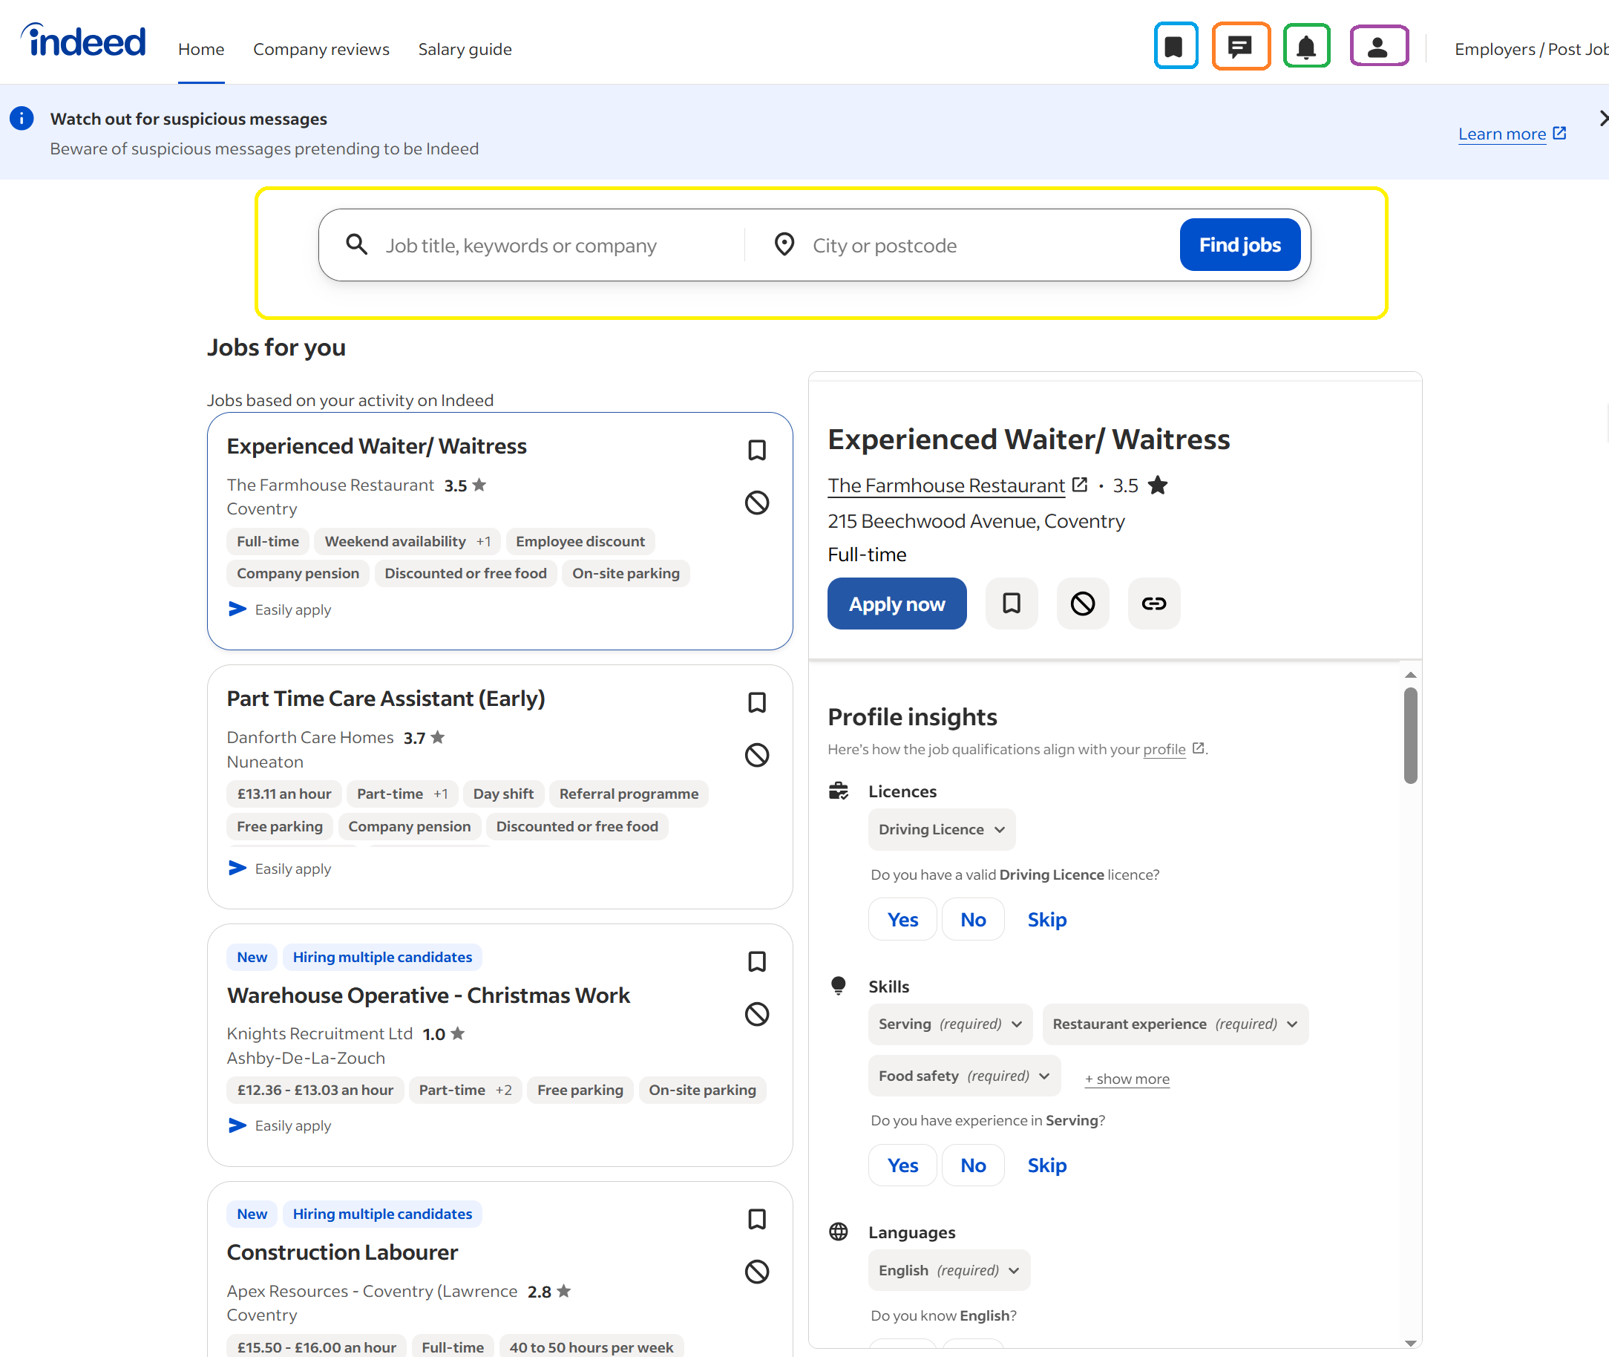Open Construction Labourer listing
The image size is (1609, 1357).
[x=342, y=1252]
